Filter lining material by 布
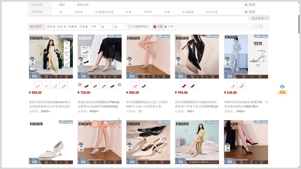Viewport: 301px width, 169px height. [x=61, y=12]
